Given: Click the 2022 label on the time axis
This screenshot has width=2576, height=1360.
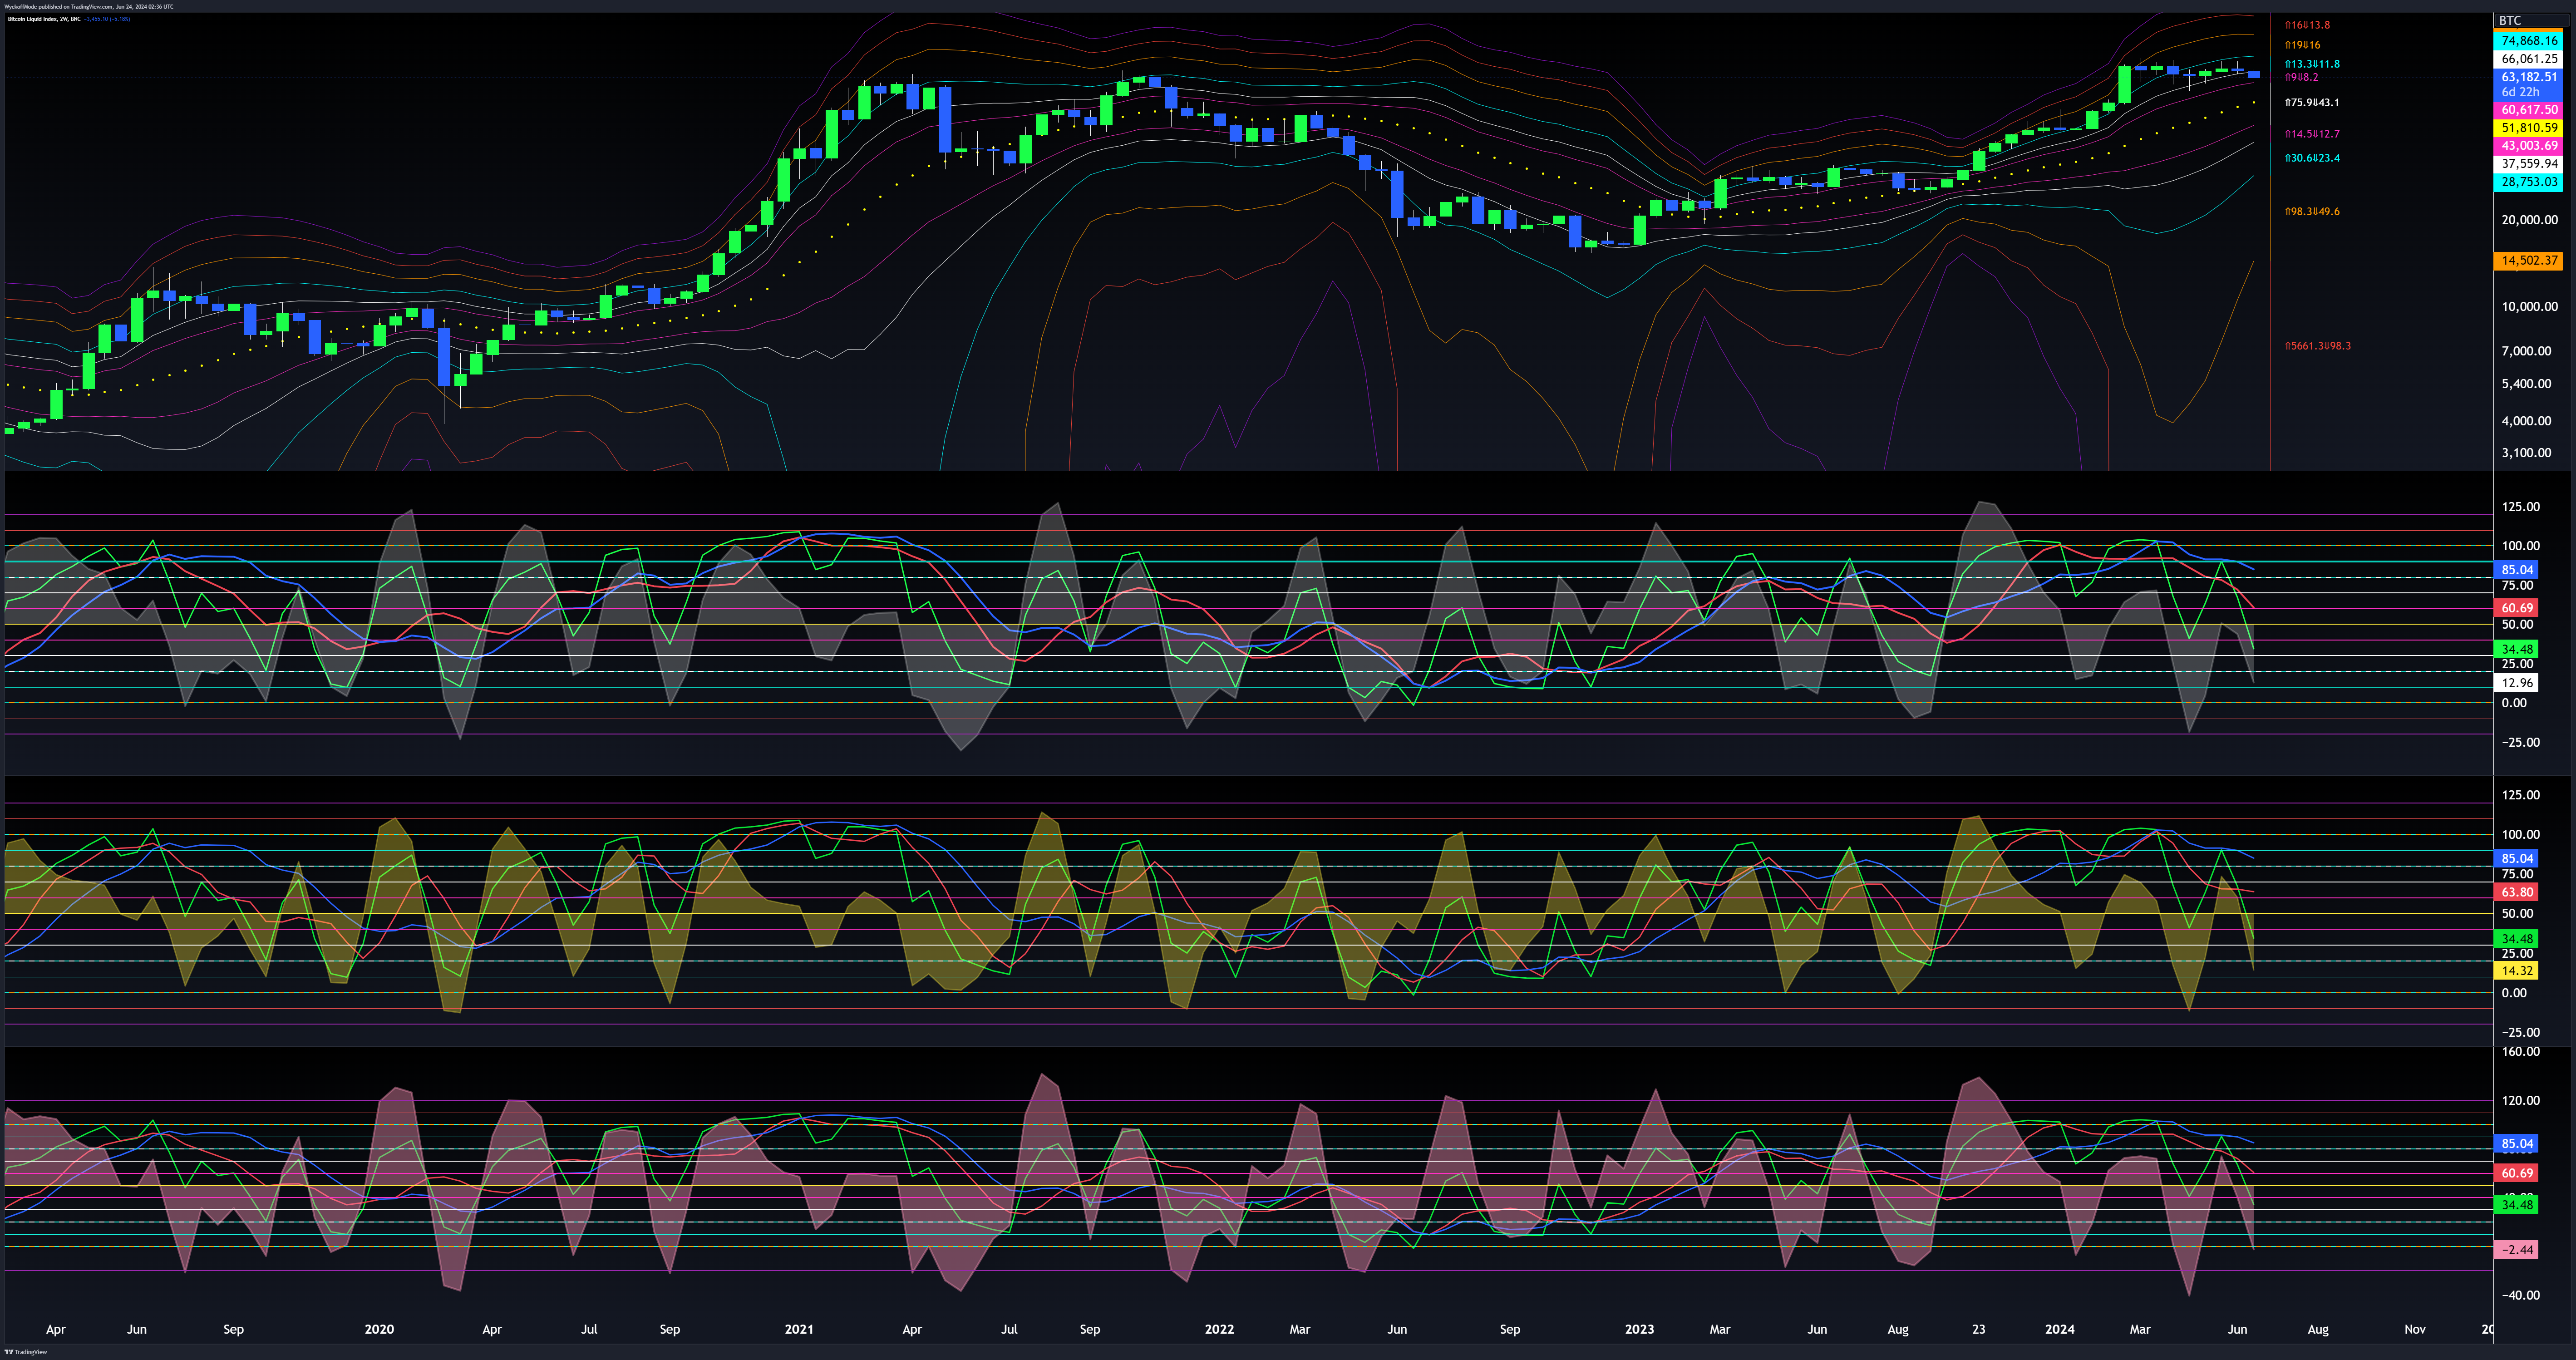Looking at the screenshot, I should pos(1219,1330).
